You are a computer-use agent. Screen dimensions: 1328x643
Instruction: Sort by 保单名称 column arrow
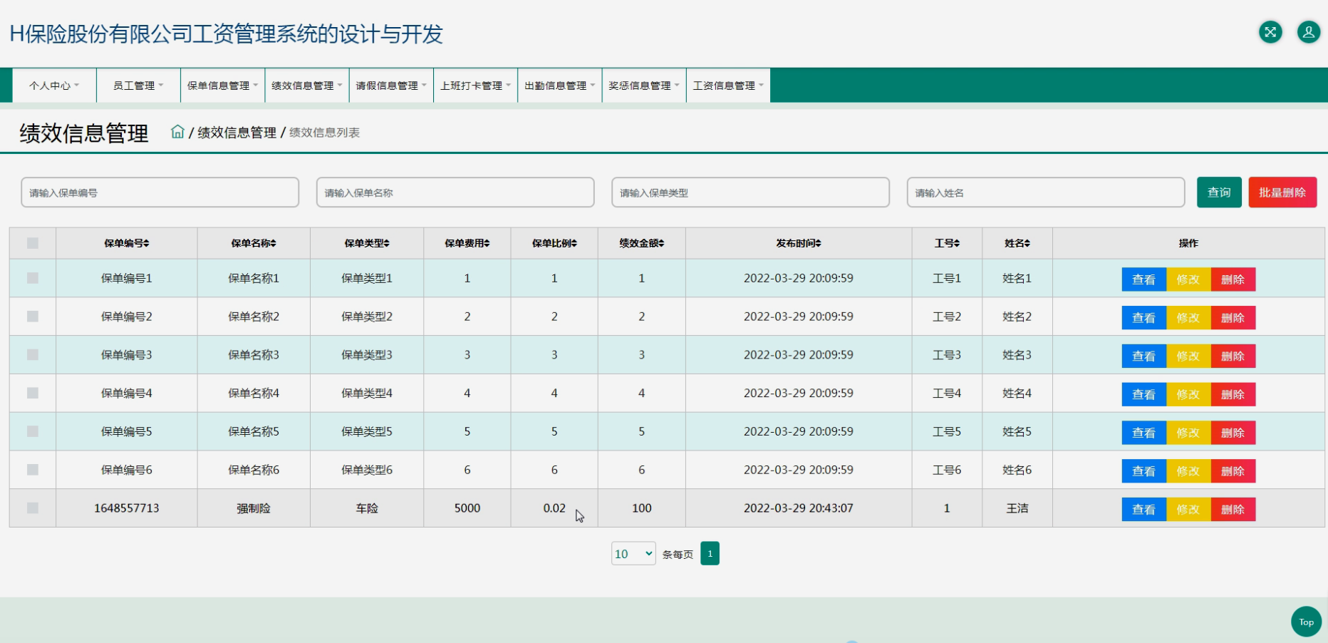[273, 243]
